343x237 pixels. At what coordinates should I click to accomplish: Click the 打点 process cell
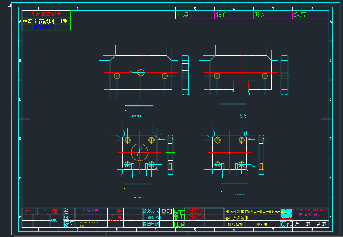tap(183, 14)
